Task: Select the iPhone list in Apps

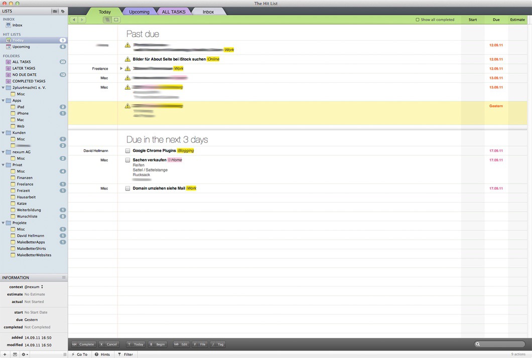Action: [23, 113]
